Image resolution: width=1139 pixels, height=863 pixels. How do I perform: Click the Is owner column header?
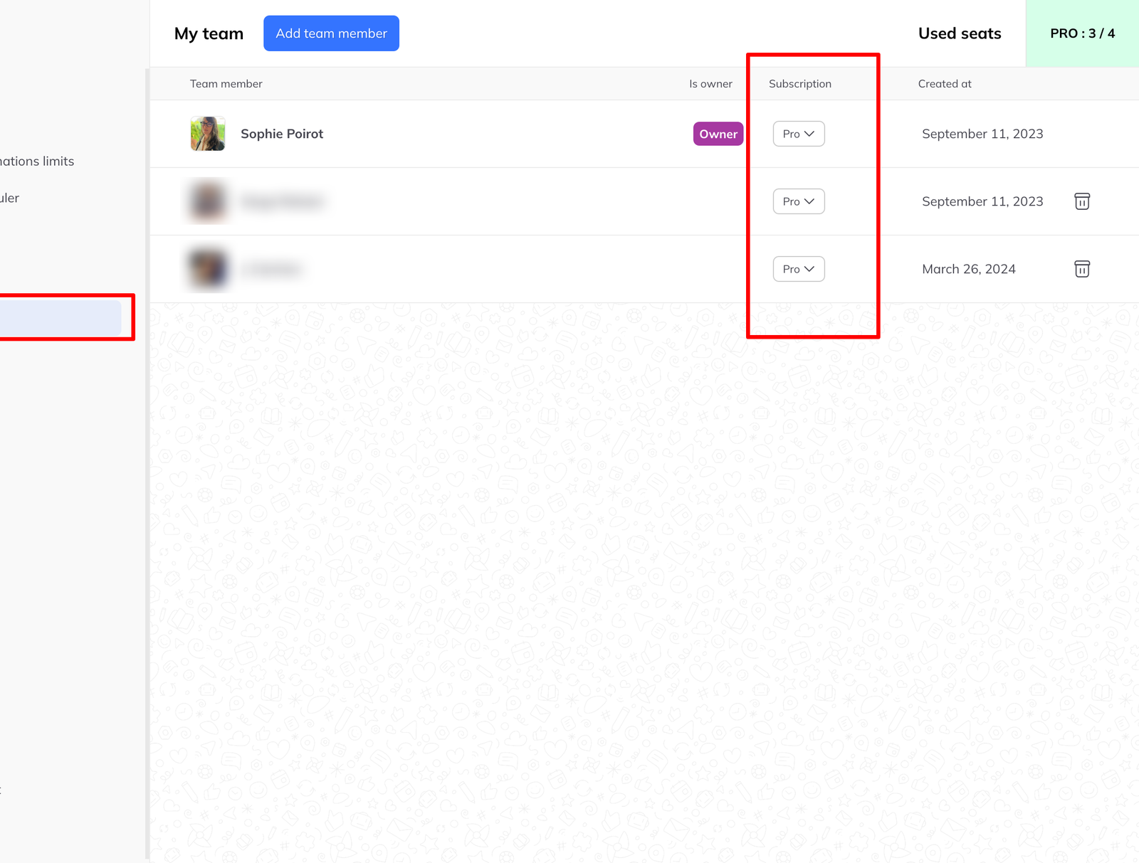point(710,84)
